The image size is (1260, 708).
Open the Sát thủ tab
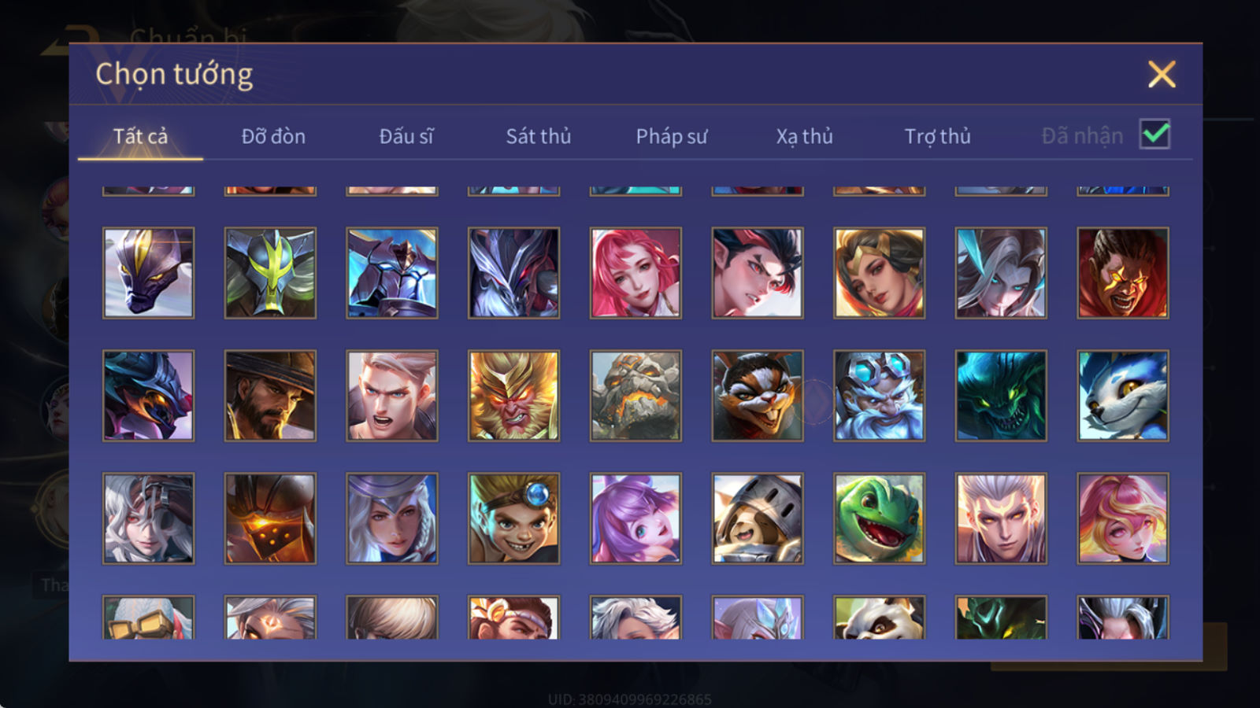(x=539, y=136)
